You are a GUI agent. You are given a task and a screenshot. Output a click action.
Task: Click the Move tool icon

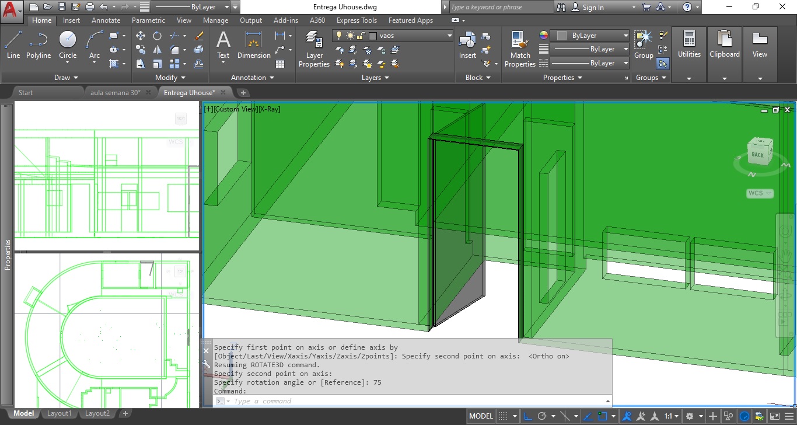pos(141,36)
